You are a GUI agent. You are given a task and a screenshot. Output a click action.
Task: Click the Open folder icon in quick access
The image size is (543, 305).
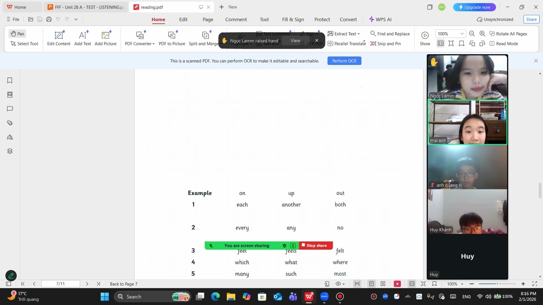[x=31, y=19]
